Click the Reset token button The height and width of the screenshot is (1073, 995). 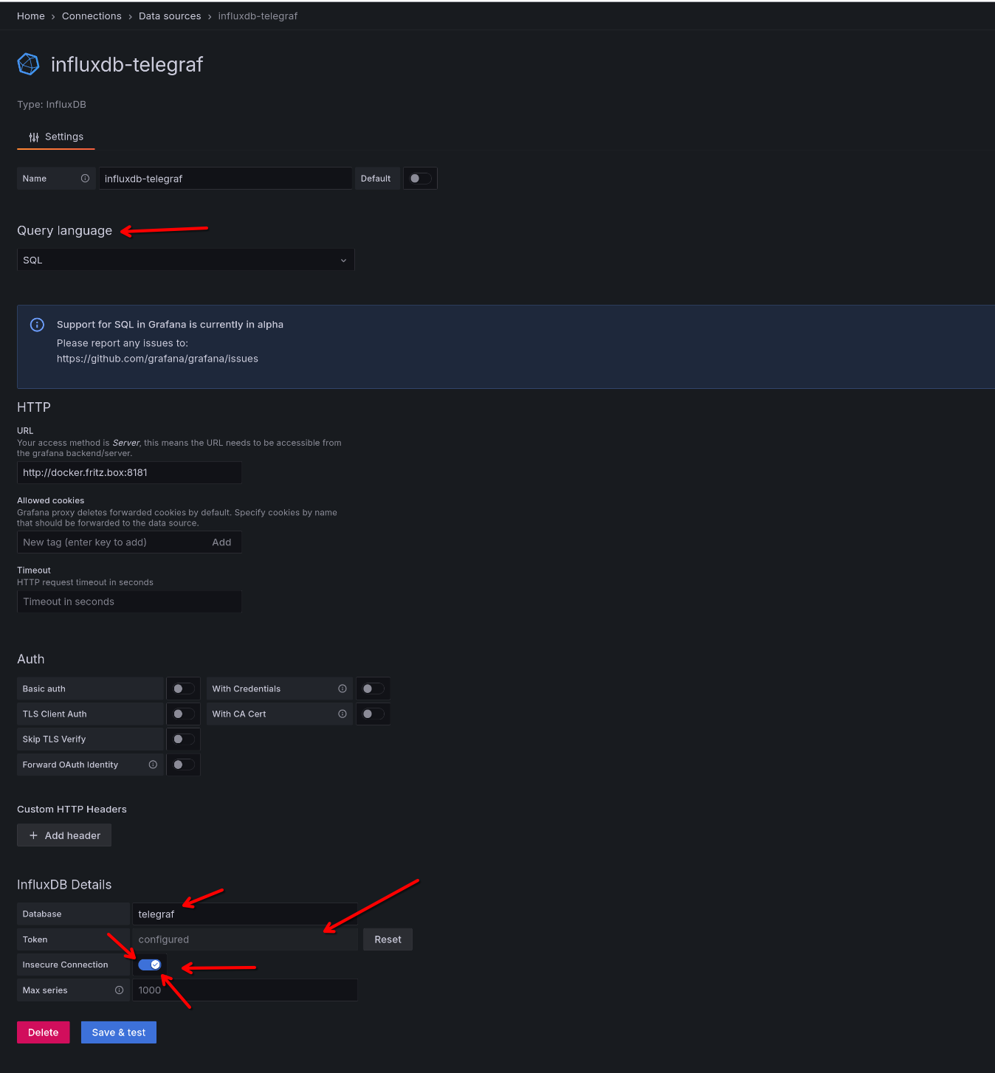[388, 939]
